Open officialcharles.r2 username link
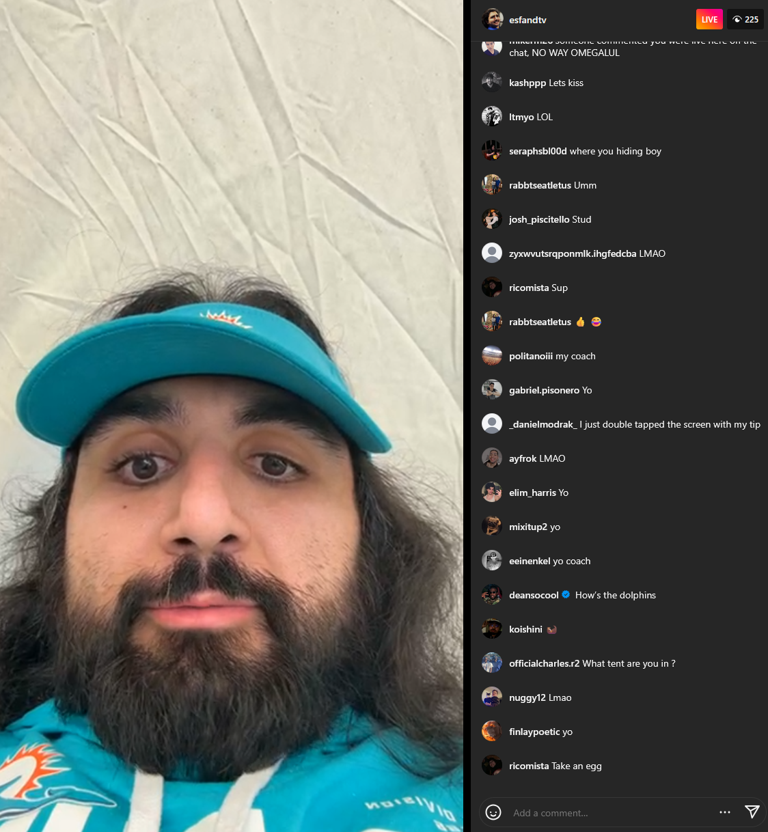The image size is (768, 832). click(544, 663)
